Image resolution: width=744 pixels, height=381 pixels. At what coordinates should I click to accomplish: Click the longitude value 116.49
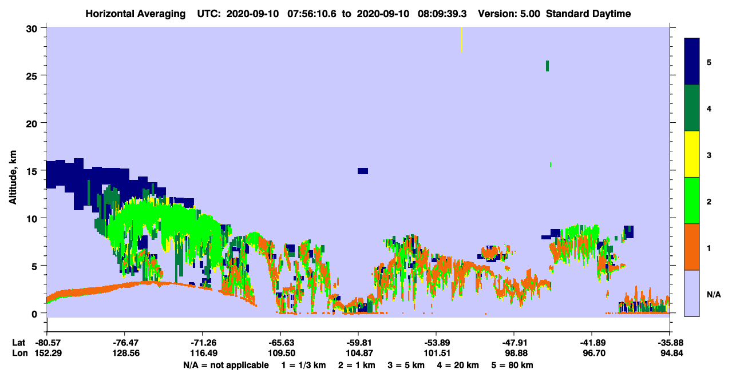click(x=203, y=354)
